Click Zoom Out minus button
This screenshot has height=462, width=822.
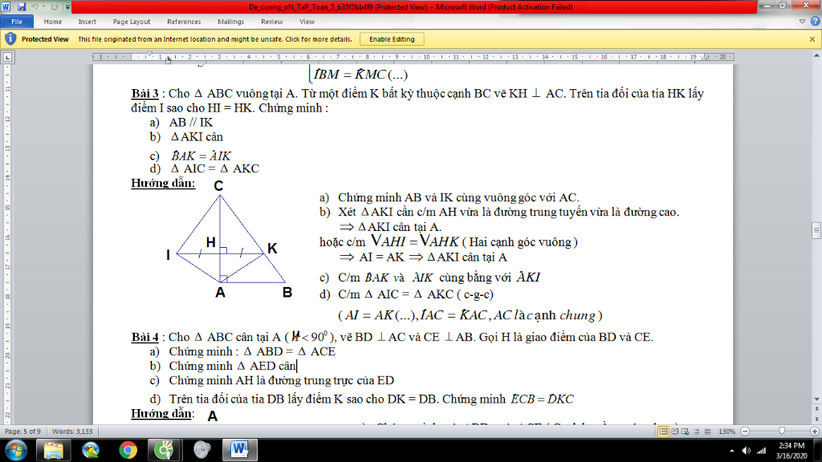click(745, 432)
